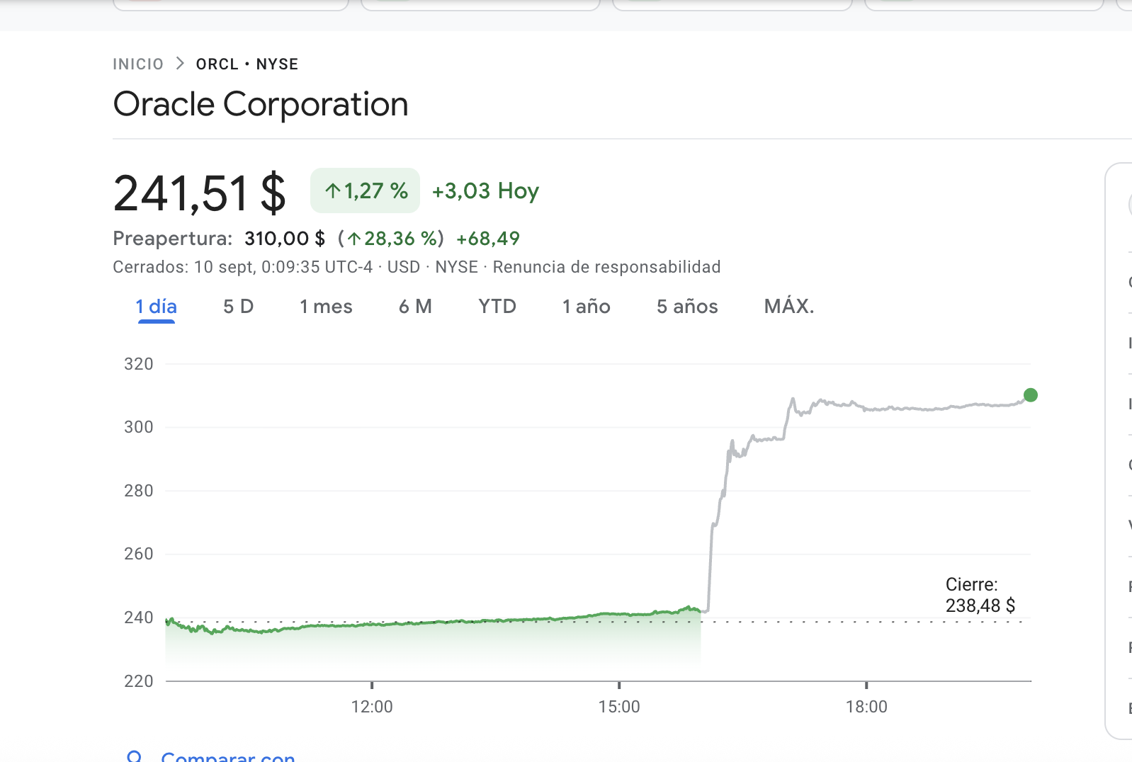This screenshot has height=762, width=1132.
Task: Click the Oracle Corporation title
Action: pos(261,104)
